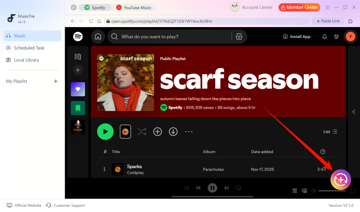Play the scarf season playlist

point(105,132)
